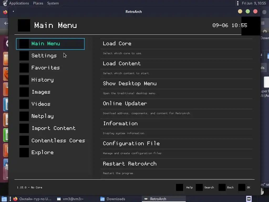
Task: Open Videos in the sidebar
Action: (x=41, y=104)
